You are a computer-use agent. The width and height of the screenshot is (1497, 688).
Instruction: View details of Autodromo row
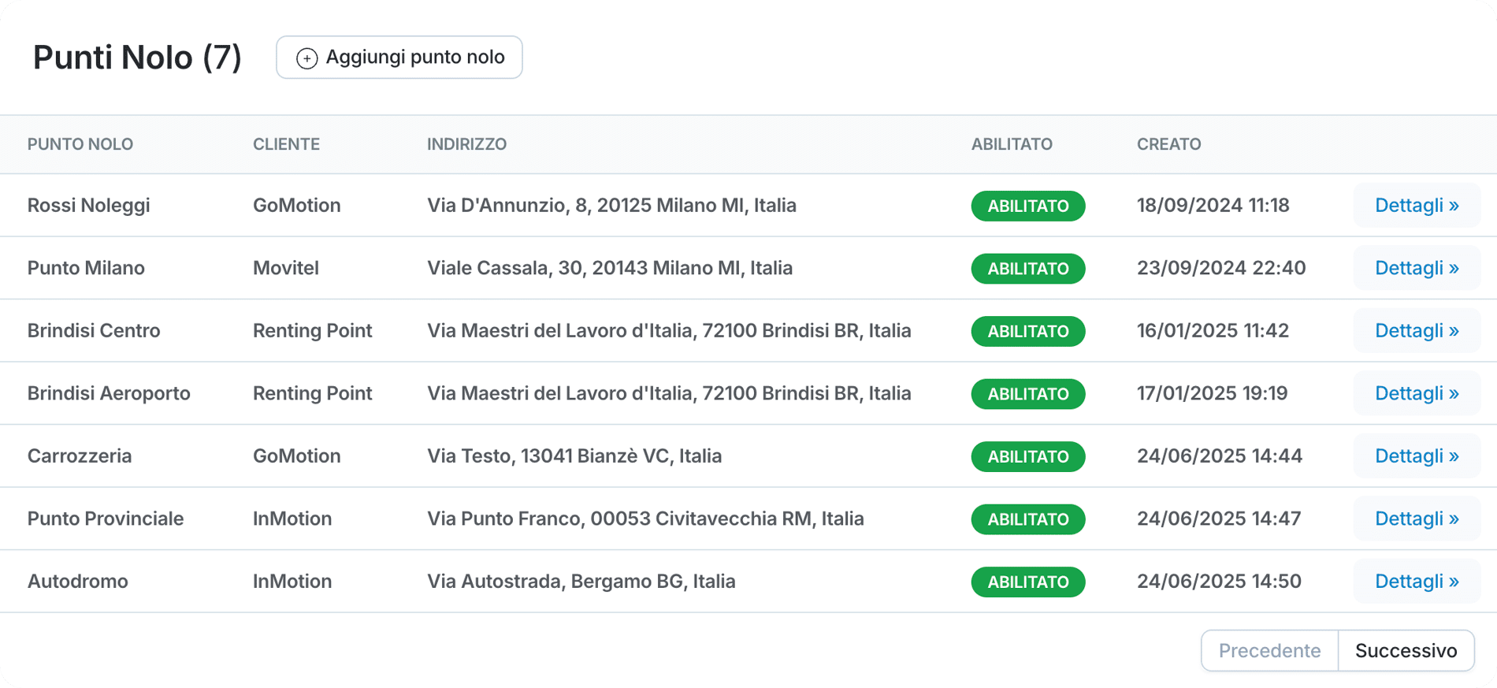(x=1416, y=582)
